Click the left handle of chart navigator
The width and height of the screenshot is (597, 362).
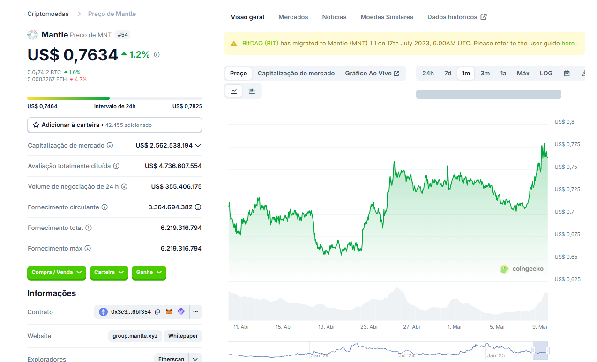pyautogui.click(x=533, y=350)
